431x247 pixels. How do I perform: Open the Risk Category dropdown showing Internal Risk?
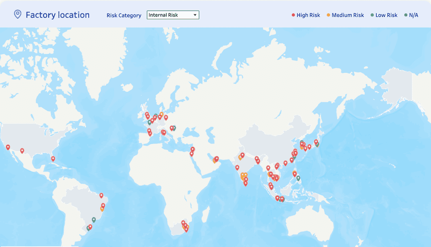click(173, 15)
